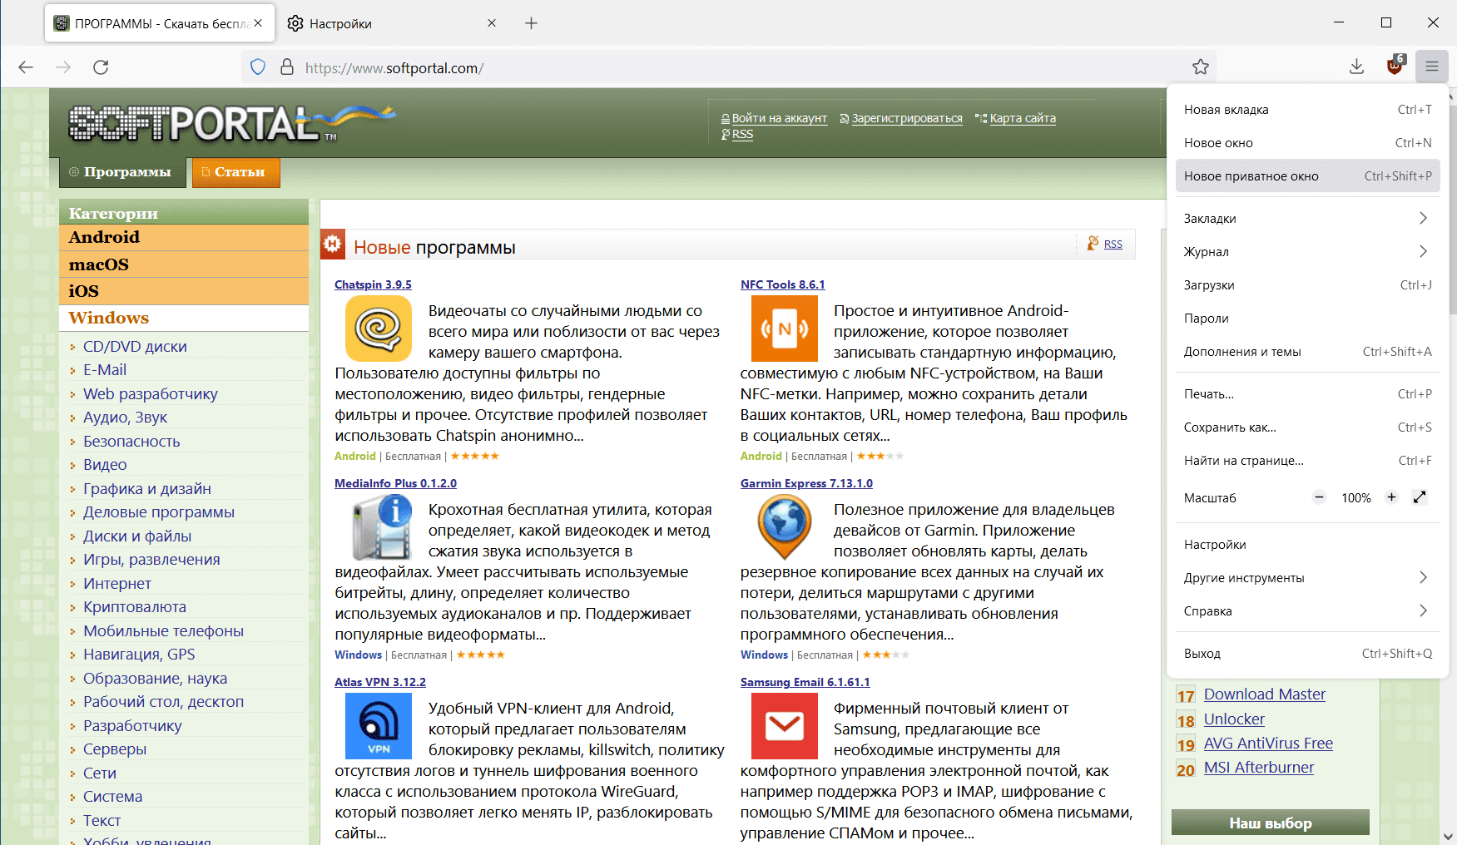The width and height of the screenshot is (1457, 845).
Task: Click the Atlas VPN app icon
Action: [379, 726]
